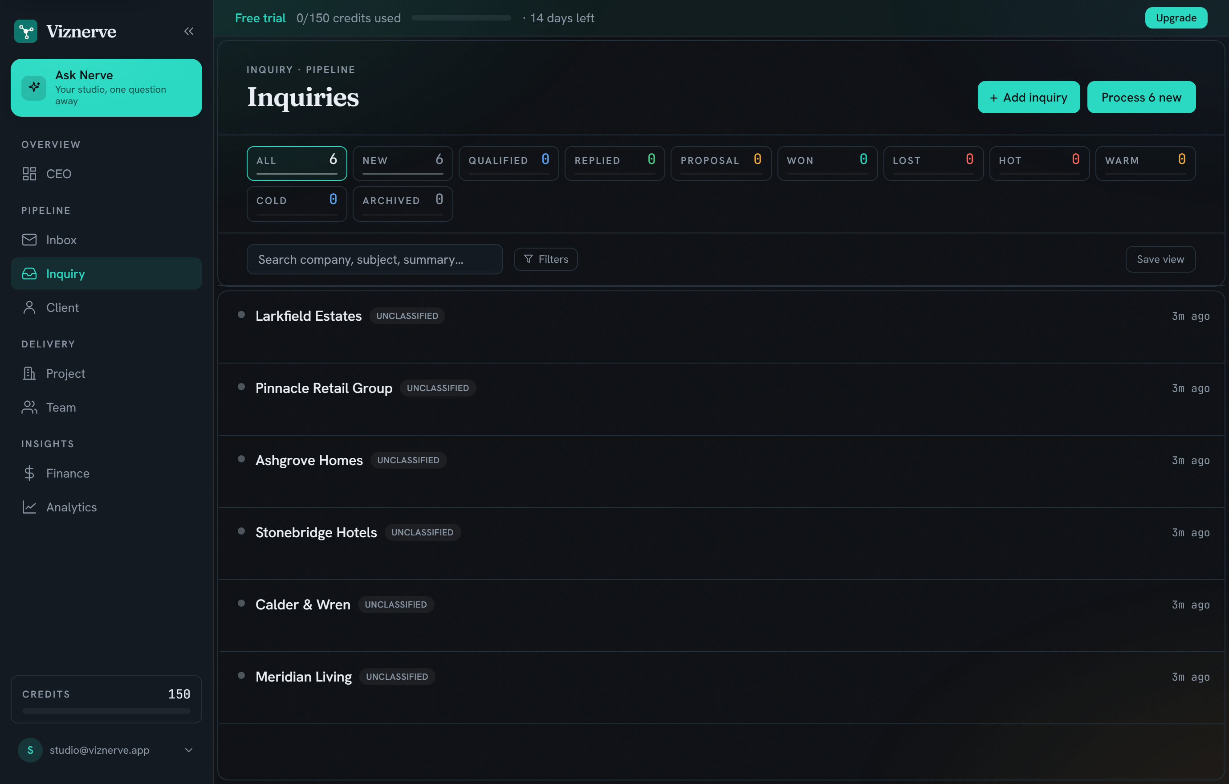Open the Project building icon
Image resolution: width=1229 pixels, height=784 pixels.
tap(29, 373)
